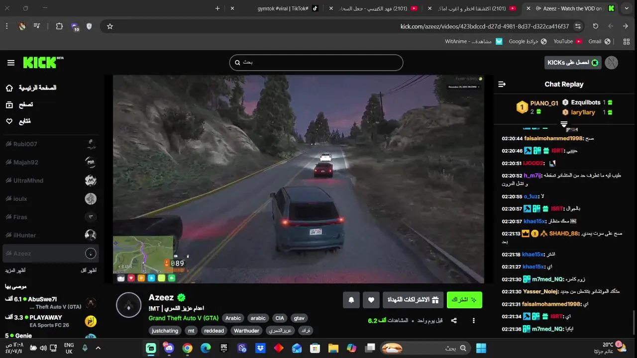
Task: Open the browser extensions puzzle icon
Action: point(59,26)
